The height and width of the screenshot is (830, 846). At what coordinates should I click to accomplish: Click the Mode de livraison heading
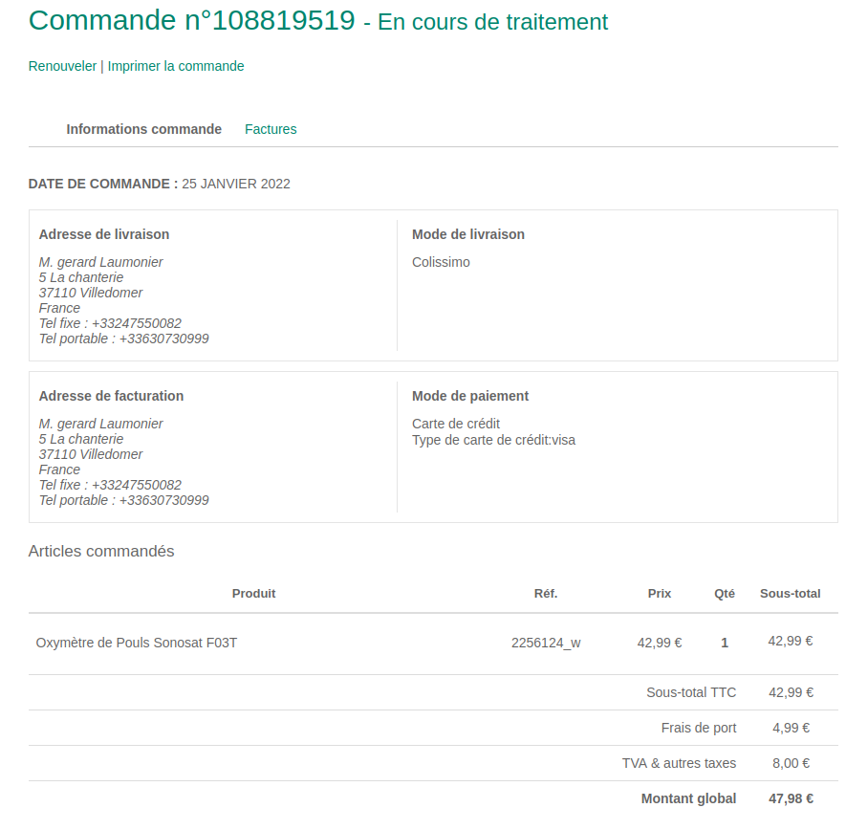[x=468, y=234]
